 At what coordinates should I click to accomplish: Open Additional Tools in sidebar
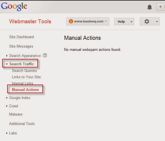click(22, 124)
